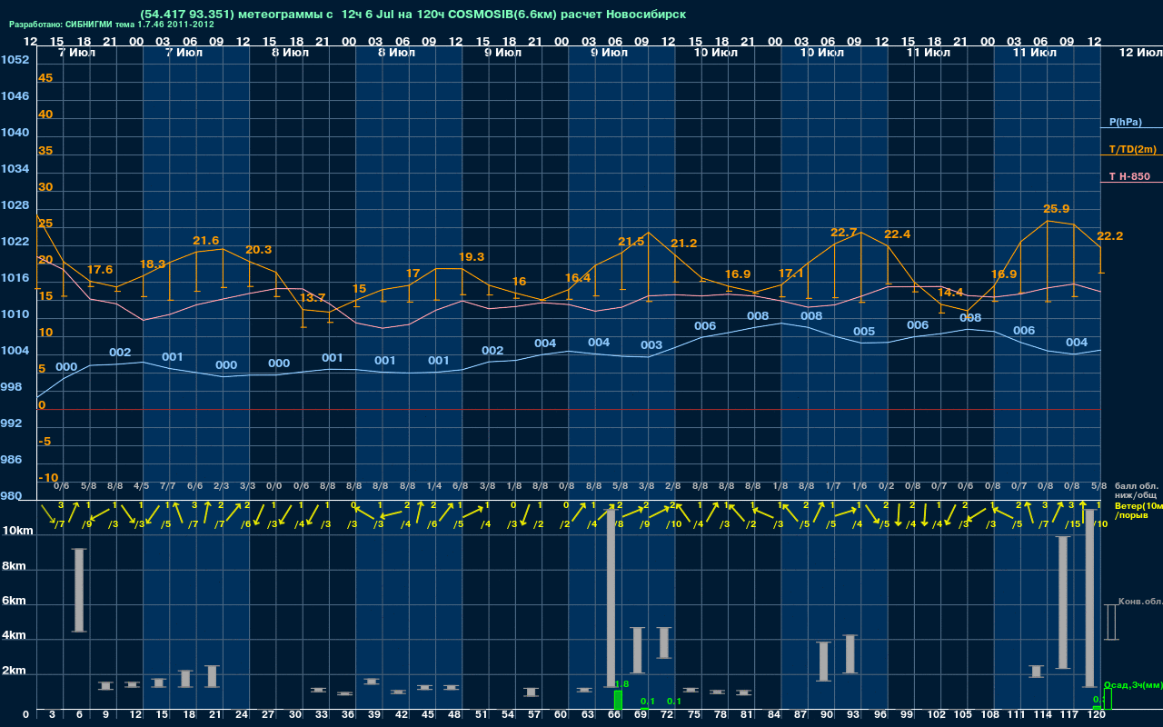Click the /15 wind gust value

pos(1074,523)
